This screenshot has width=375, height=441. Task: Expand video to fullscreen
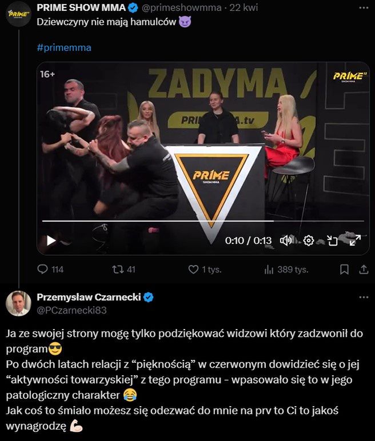pos(356,240)
